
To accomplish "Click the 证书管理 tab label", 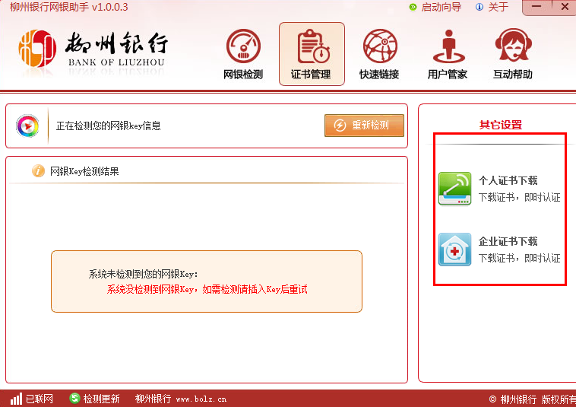I will (x=311, y=75).
